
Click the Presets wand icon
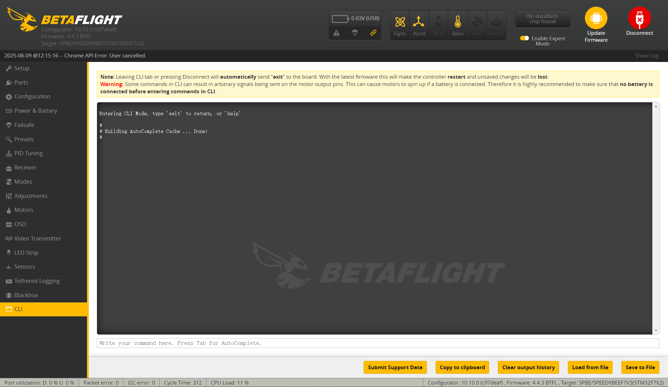tap(9, 139)
